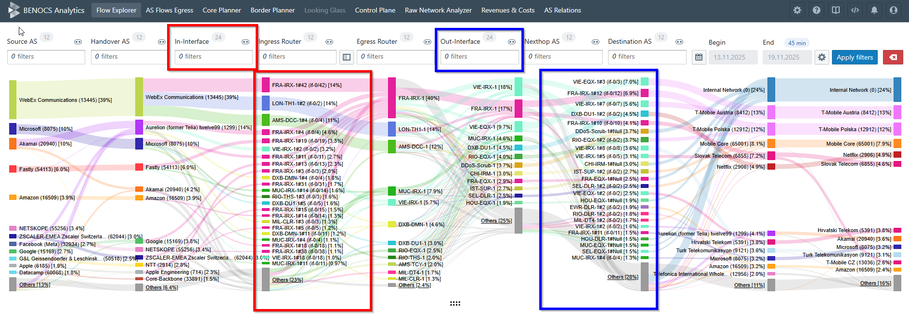The width and height of the screenshot is (909, 322).
Task: Toggle the In-Interface dimension switch
Action: pos(246,42)
